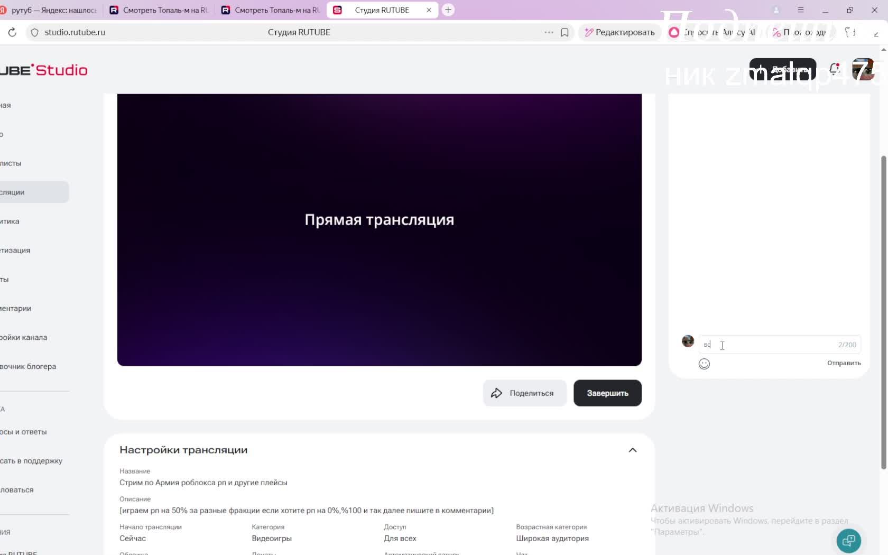Open the browser hamburger menu
This screenshot has width=888, height=555.
pyautogui.click(x=801, y=10)
